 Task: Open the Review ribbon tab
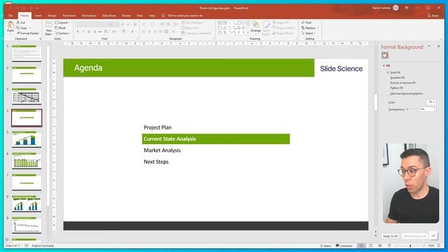[126, 15]
